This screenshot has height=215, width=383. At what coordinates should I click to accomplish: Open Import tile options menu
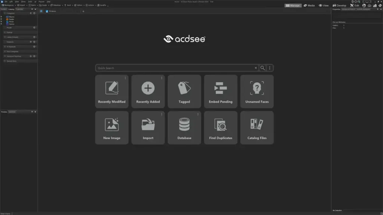pos(162,114)
